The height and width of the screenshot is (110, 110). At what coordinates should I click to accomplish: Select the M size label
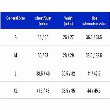tap(16, 55)
